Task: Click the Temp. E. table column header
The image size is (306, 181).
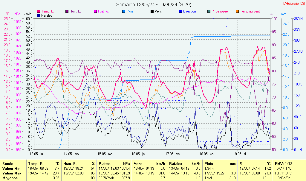Action: coord(36,164)
